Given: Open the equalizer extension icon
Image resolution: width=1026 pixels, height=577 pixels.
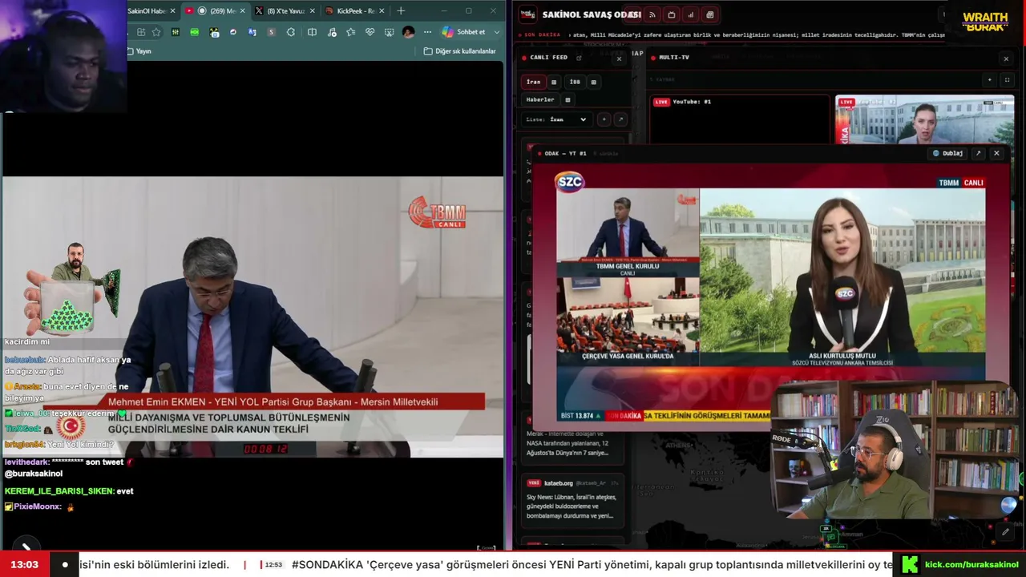Looking at the screenshot, I should (176, 32).
